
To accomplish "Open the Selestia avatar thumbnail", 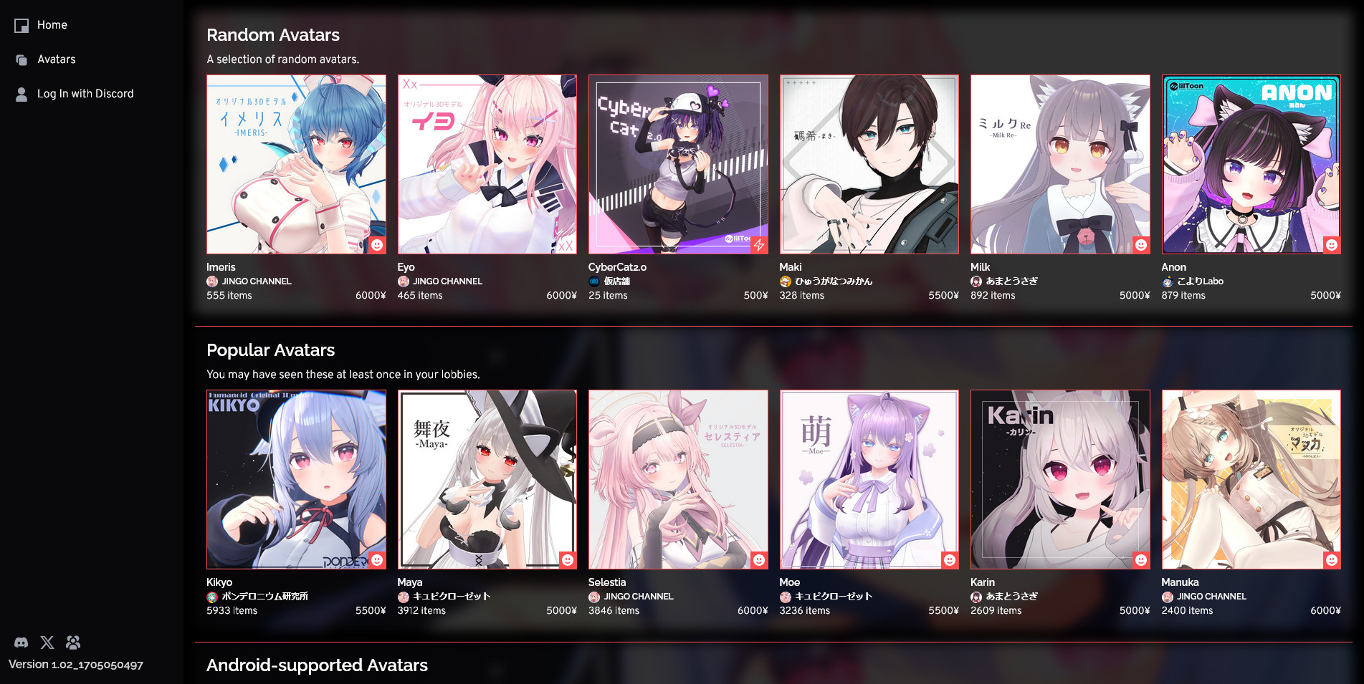I will click(x=678, y=480).
